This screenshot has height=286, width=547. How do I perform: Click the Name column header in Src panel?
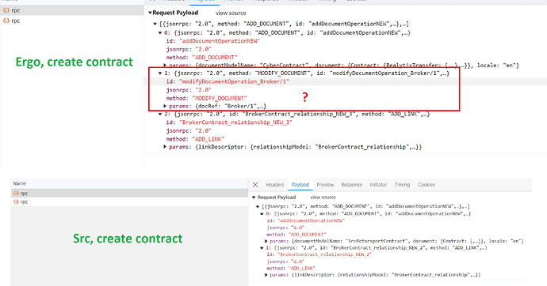point(20,183)
